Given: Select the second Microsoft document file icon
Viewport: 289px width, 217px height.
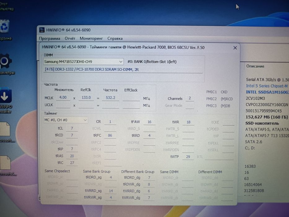Looking at the screenshot, I should pyautogui.click(x=5, y=162).
